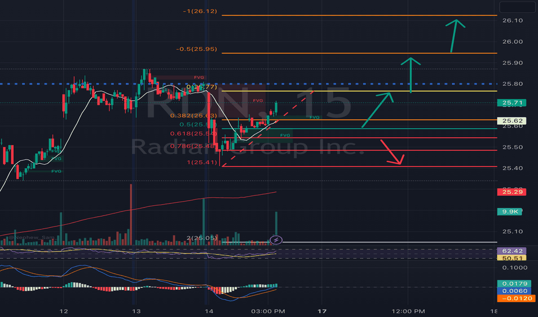538x317 pixels.
Task: Click the 26.00 price axis tick
Action: tap(513, 41)
